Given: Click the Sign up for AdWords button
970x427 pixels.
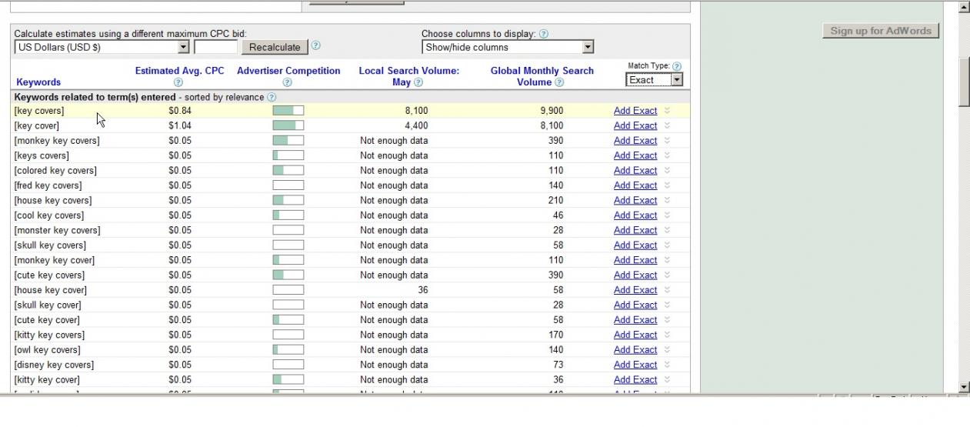Looking at the screenshot, I should 881,32.
